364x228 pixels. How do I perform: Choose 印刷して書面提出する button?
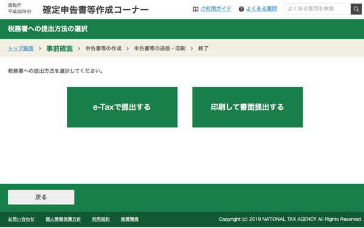pos(247,107)
